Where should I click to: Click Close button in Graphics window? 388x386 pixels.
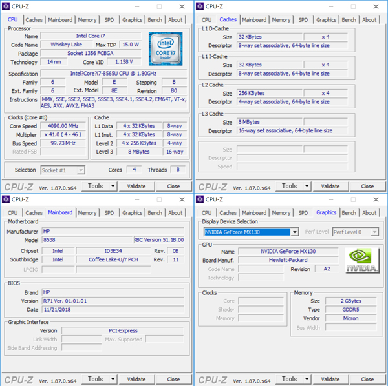click(x=367, y=380)
